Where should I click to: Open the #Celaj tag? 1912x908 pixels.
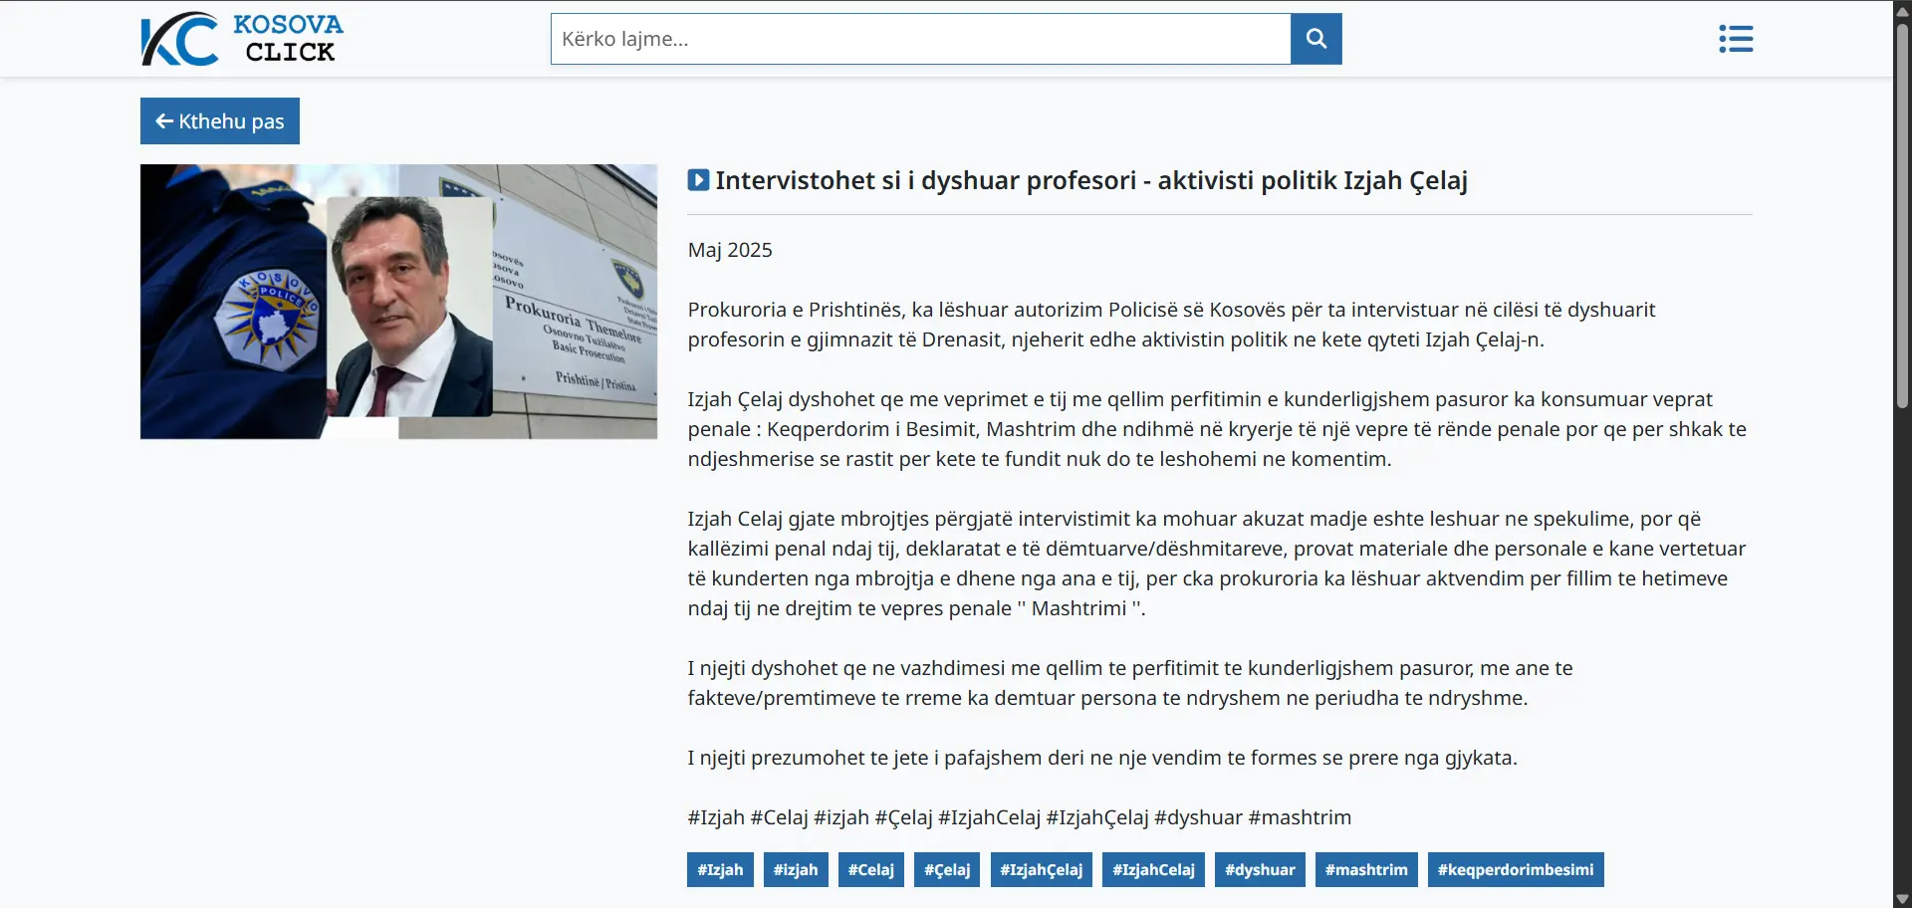[870, 869]
